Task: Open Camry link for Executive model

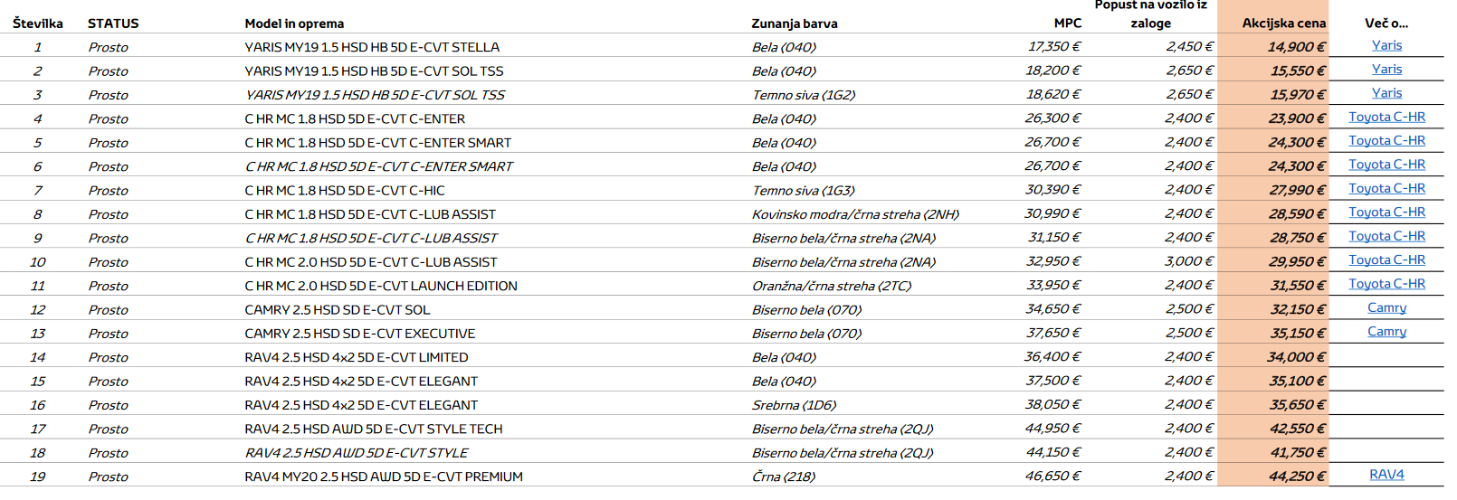Action: pos(1386,332)
